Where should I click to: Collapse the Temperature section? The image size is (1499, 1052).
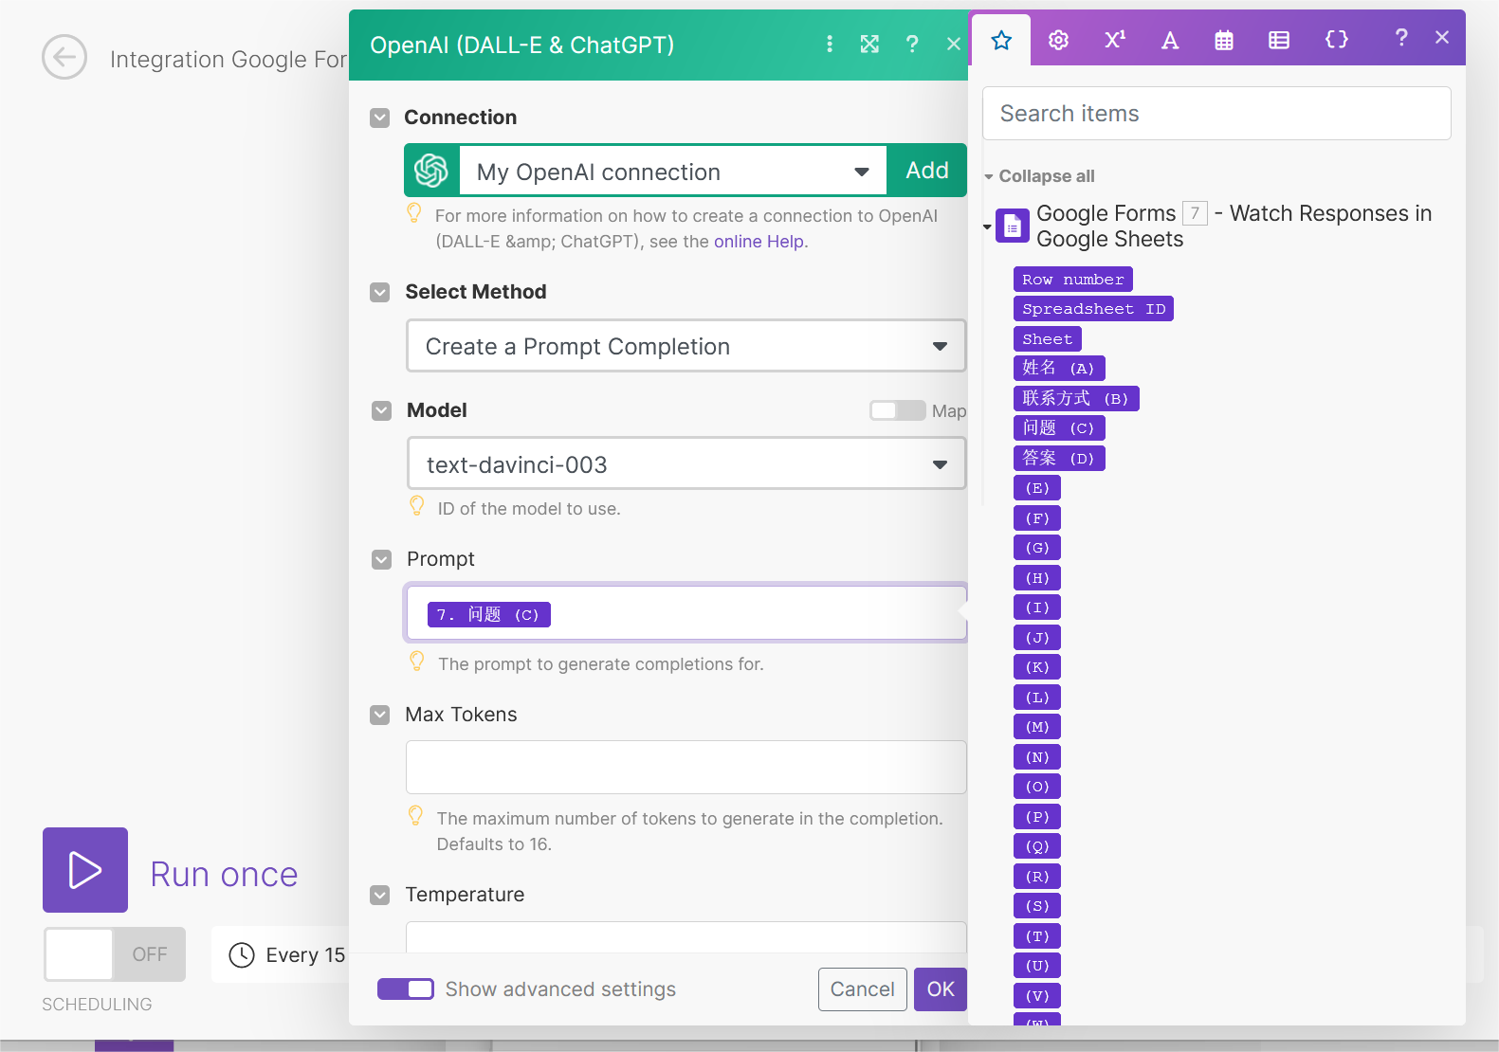coord(380,895)
